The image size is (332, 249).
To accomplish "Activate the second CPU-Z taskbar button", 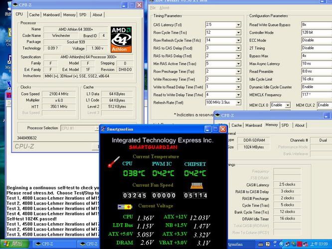I will tap(88, 244).
